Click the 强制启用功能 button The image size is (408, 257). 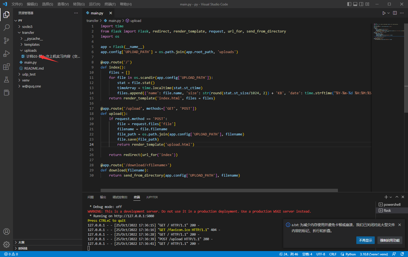click(x=390, y=240)
